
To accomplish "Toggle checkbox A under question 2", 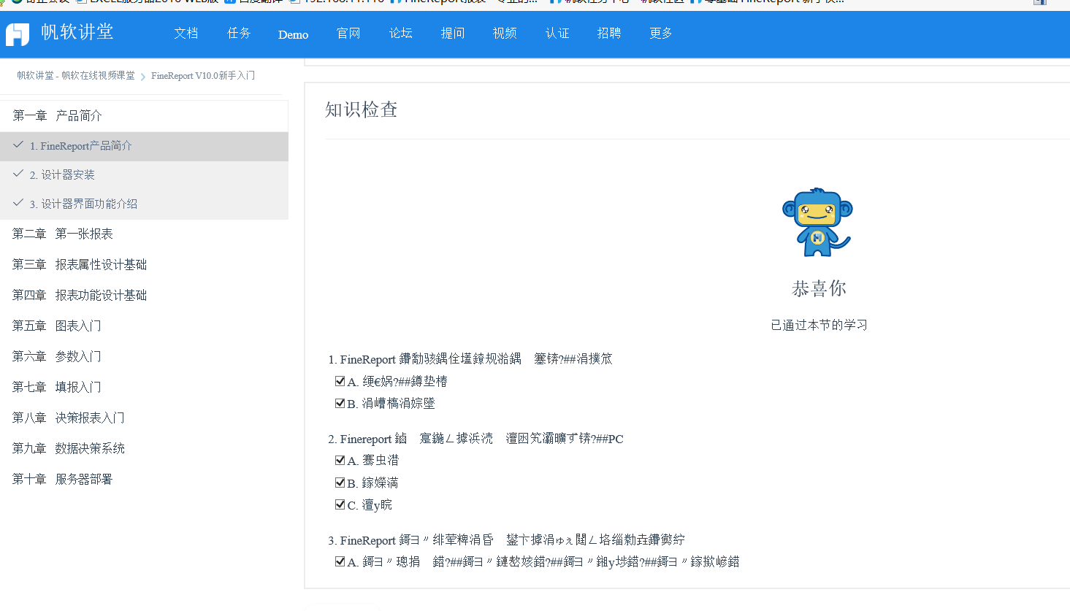I will [x=340, y=460].
